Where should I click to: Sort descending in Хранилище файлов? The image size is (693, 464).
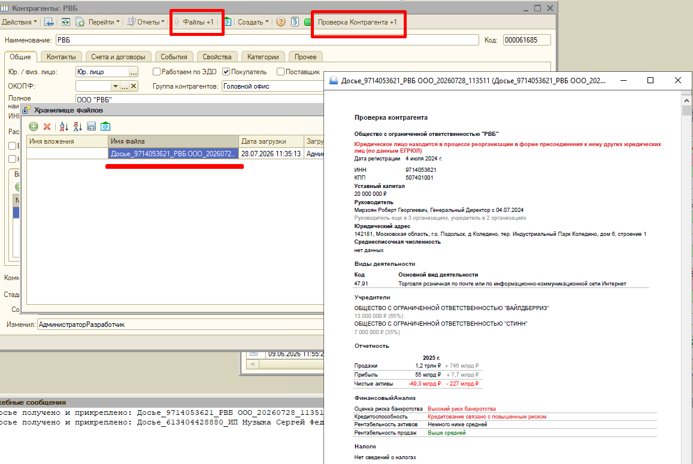click(78, 127)
